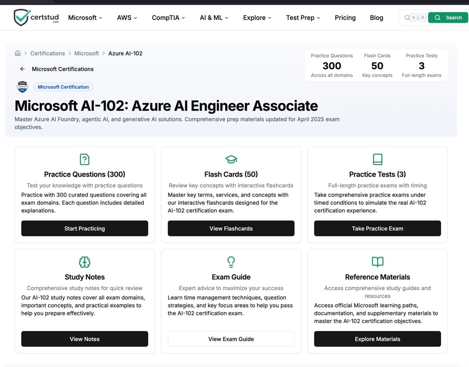This screenshot has height=367, width=469.
Task: Click the back arrow beside Microsoft Certifications
Action: [x=22, y=69]
